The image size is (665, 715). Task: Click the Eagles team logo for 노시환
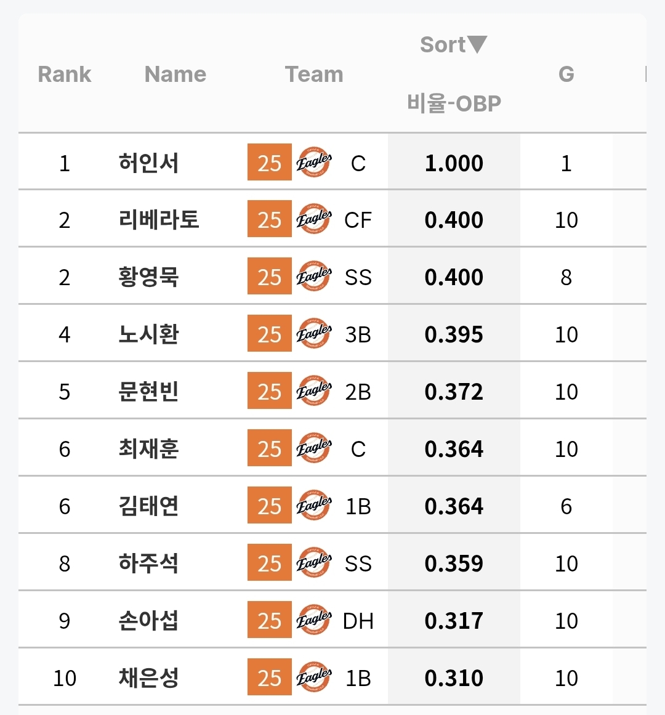pyautogui.click(x=314, y=334)
